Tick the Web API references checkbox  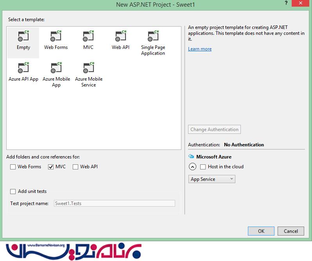point(75,167)
